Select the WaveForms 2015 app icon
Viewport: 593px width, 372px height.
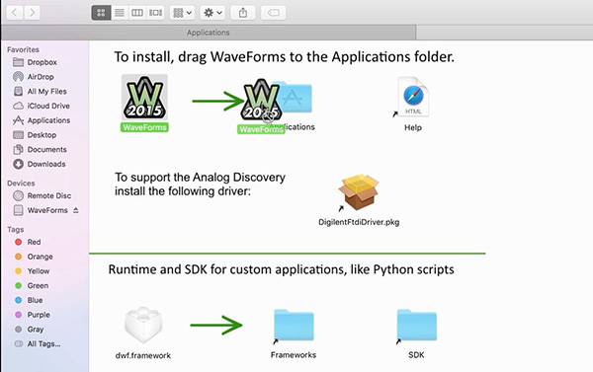tap(144, 98)
